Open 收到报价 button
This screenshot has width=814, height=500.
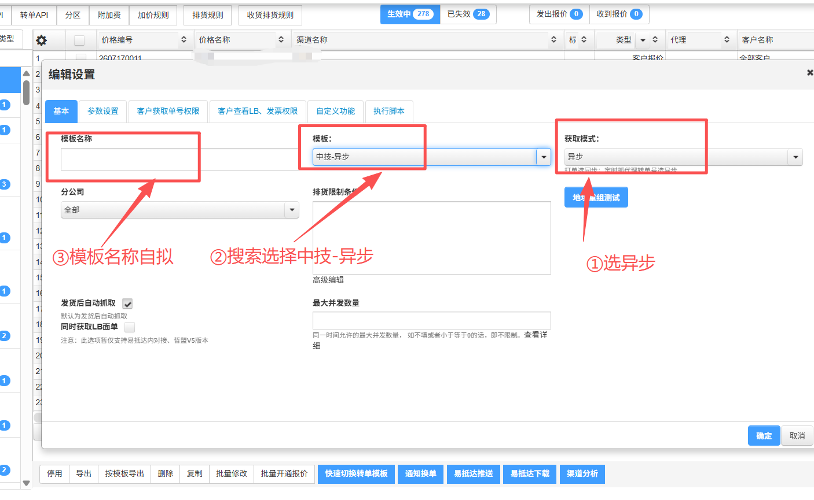click(x=619, y=14)
